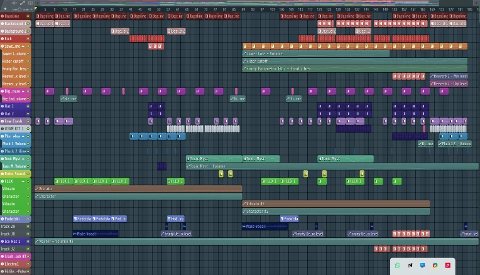Click bar 17 on the timeline ruler

click(x=74, y=9)
